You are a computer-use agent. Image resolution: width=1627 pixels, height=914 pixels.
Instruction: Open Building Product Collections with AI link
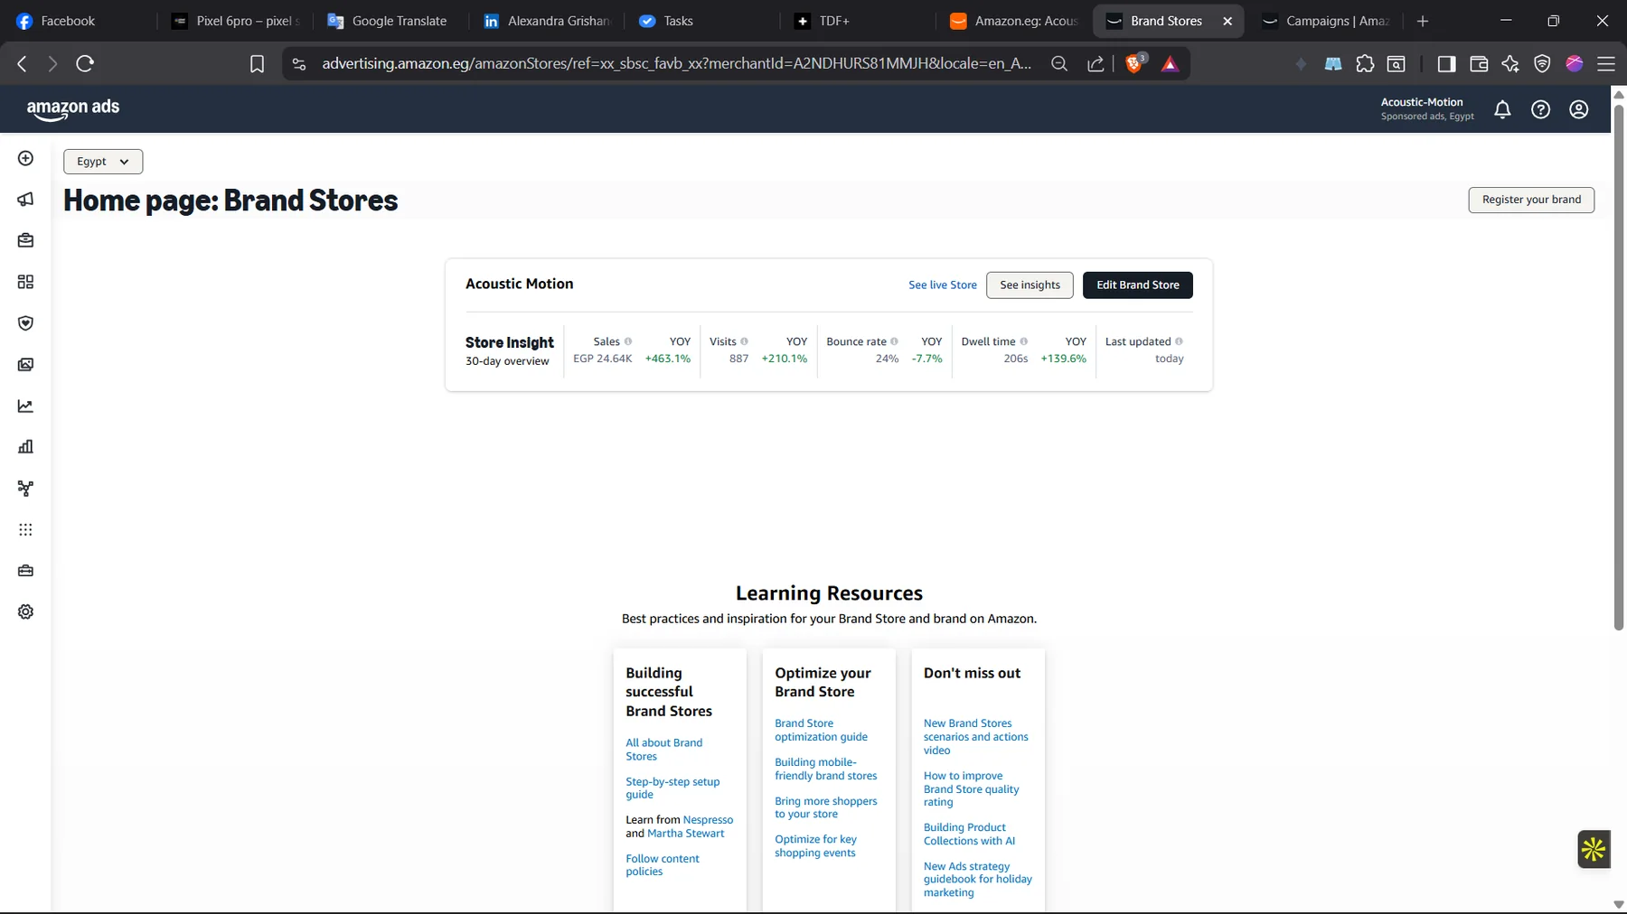click(969, 834)
